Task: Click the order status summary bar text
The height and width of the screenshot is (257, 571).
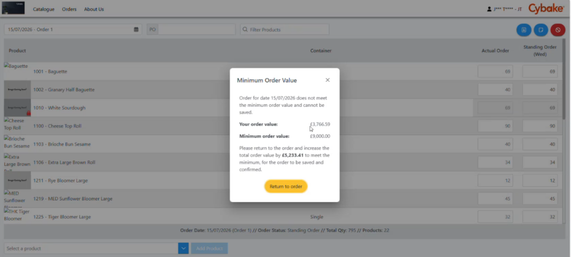Action: (x=285, y=230)
